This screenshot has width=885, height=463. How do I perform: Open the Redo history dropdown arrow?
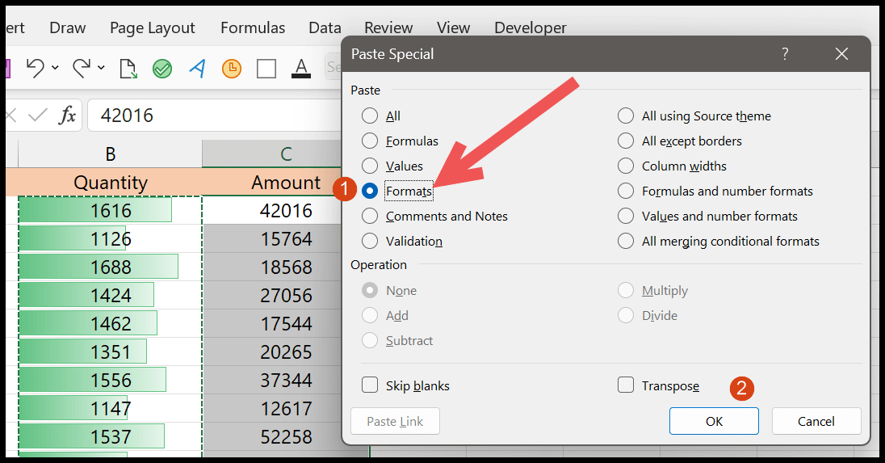[101, 68]
